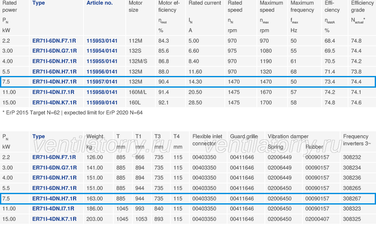Open article number 115955/0141 link

(x=102, y=61)
